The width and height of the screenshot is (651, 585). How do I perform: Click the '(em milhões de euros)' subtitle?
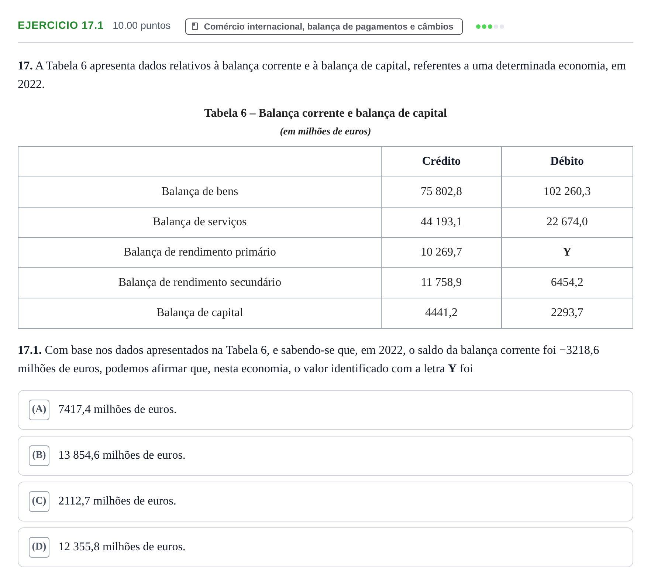pos(325,131)
